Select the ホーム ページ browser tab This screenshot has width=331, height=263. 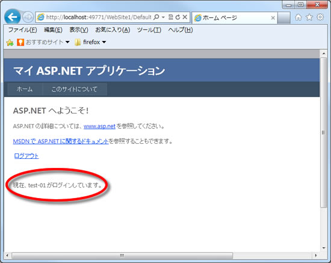[x=234, y=17]
